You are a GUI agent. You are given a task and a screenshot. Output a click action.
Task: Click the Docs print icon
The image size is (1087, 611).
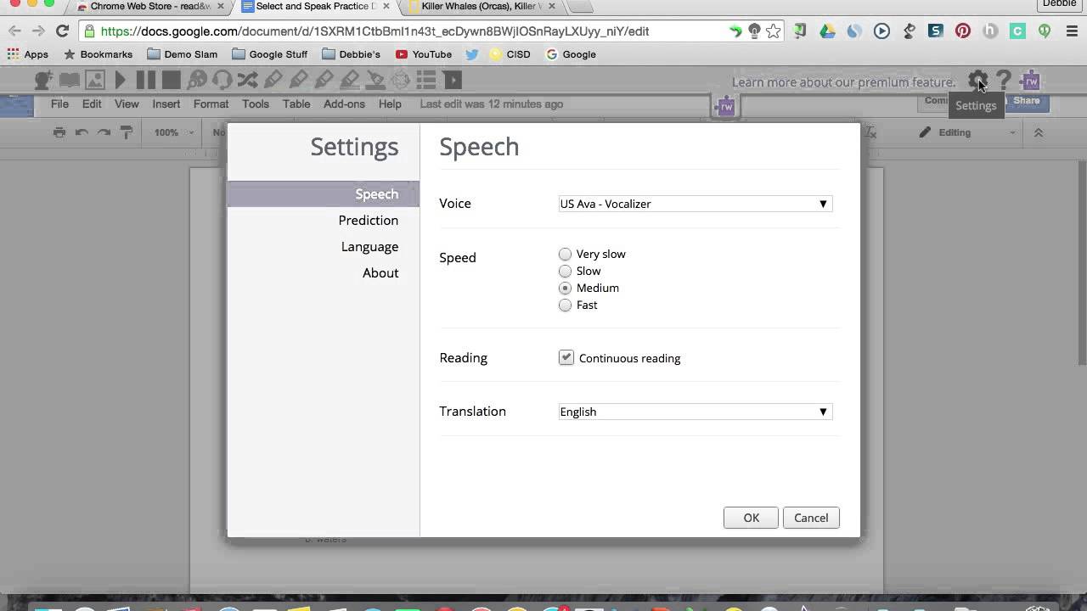(59, 132)
